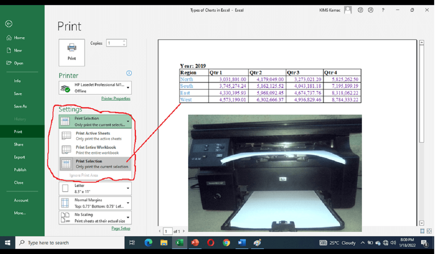This screenshot has width=436, height=254.
Task: Open the paper size dropdown showing Letter
Action: coord(128,188)
